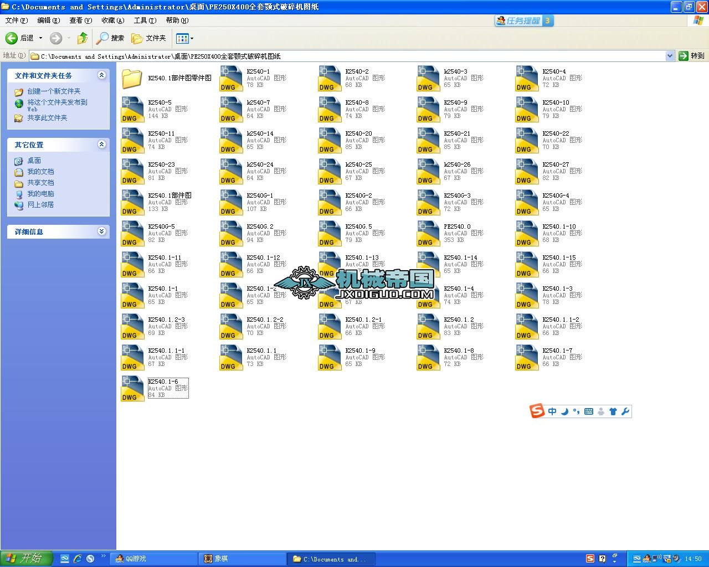The image size is (709, 567).
Task: Click the Forward navigation arrow
Action: click(x=56, y=38)
